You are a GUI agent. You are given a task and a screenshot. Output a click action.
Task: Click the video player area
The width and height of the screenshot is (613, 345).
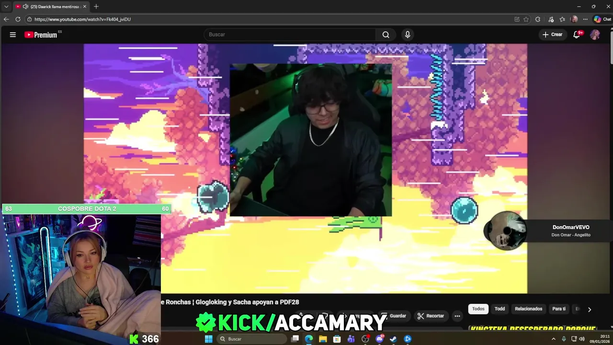point(306,168)
